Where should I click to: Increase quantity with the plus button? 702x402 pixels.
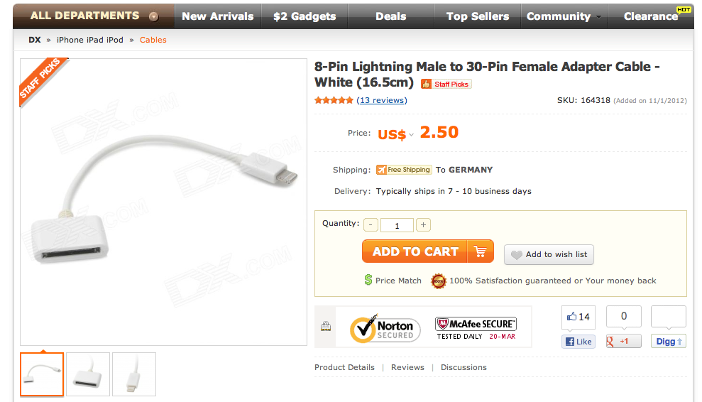pos(423,225)
